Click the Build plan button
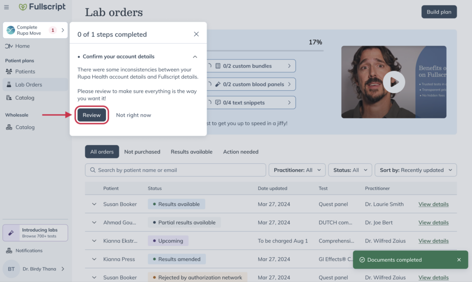472x282 pixels. (x=439, y=12)
